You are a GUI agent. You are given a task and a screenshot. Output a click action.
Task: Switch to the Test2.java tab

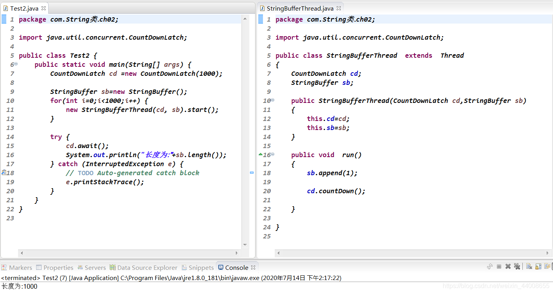24,8
